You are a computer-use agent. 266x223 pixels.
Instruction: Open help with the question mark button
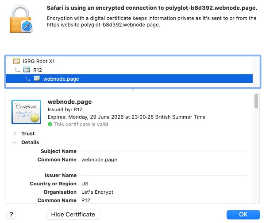pos(11,215)
